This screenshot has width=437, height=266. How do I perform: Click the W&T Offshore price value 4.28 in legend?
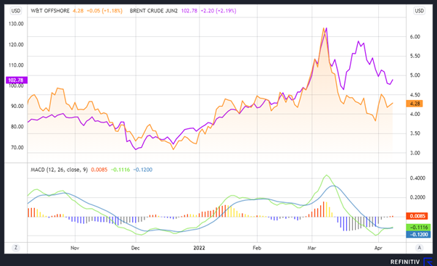(x=78, y=11)
